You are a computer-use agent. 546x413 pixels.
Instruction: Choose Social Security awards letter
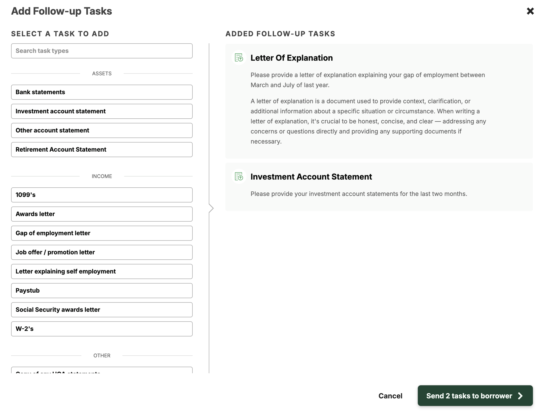(x=102, y=310)
